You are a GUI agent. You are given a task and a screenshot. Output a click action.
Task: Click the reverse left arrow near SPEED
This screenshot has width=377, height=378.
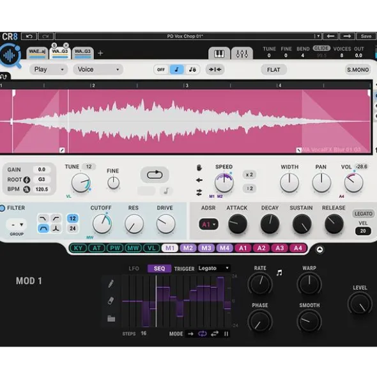[x=199, y=180]
